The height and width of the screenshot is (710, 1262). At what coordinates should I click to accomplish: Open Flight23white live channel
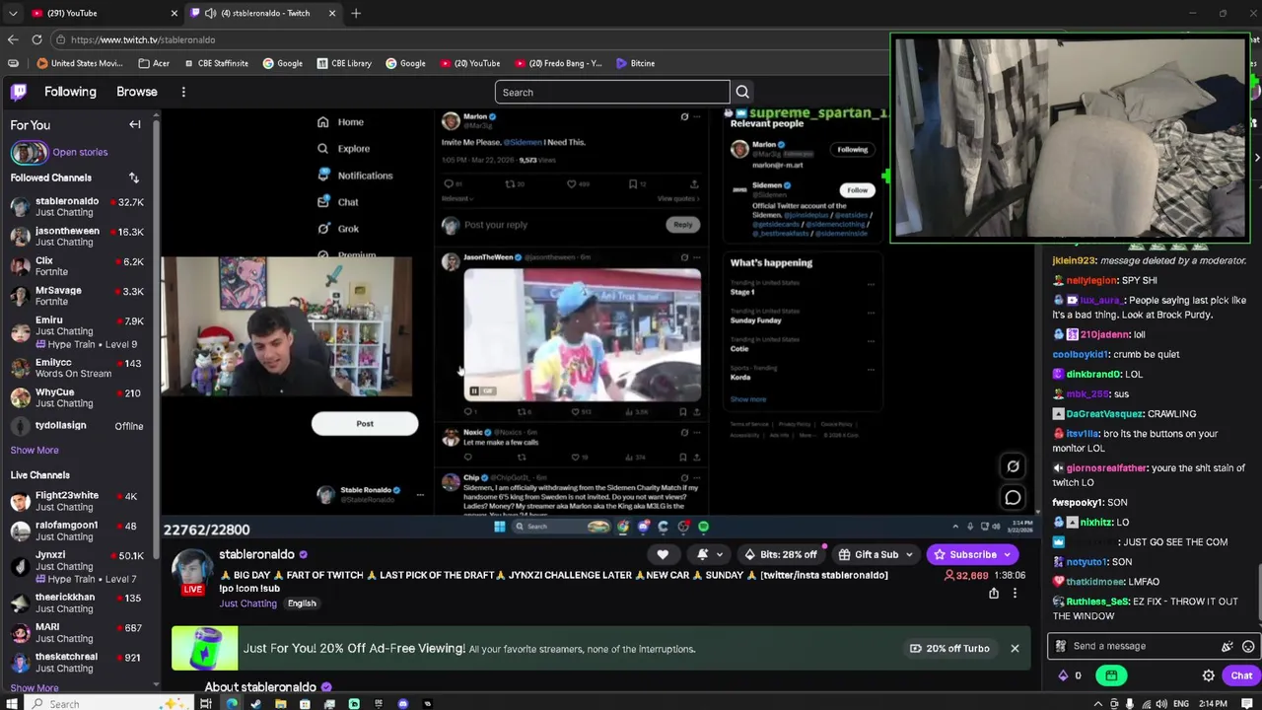coord(77,501)
